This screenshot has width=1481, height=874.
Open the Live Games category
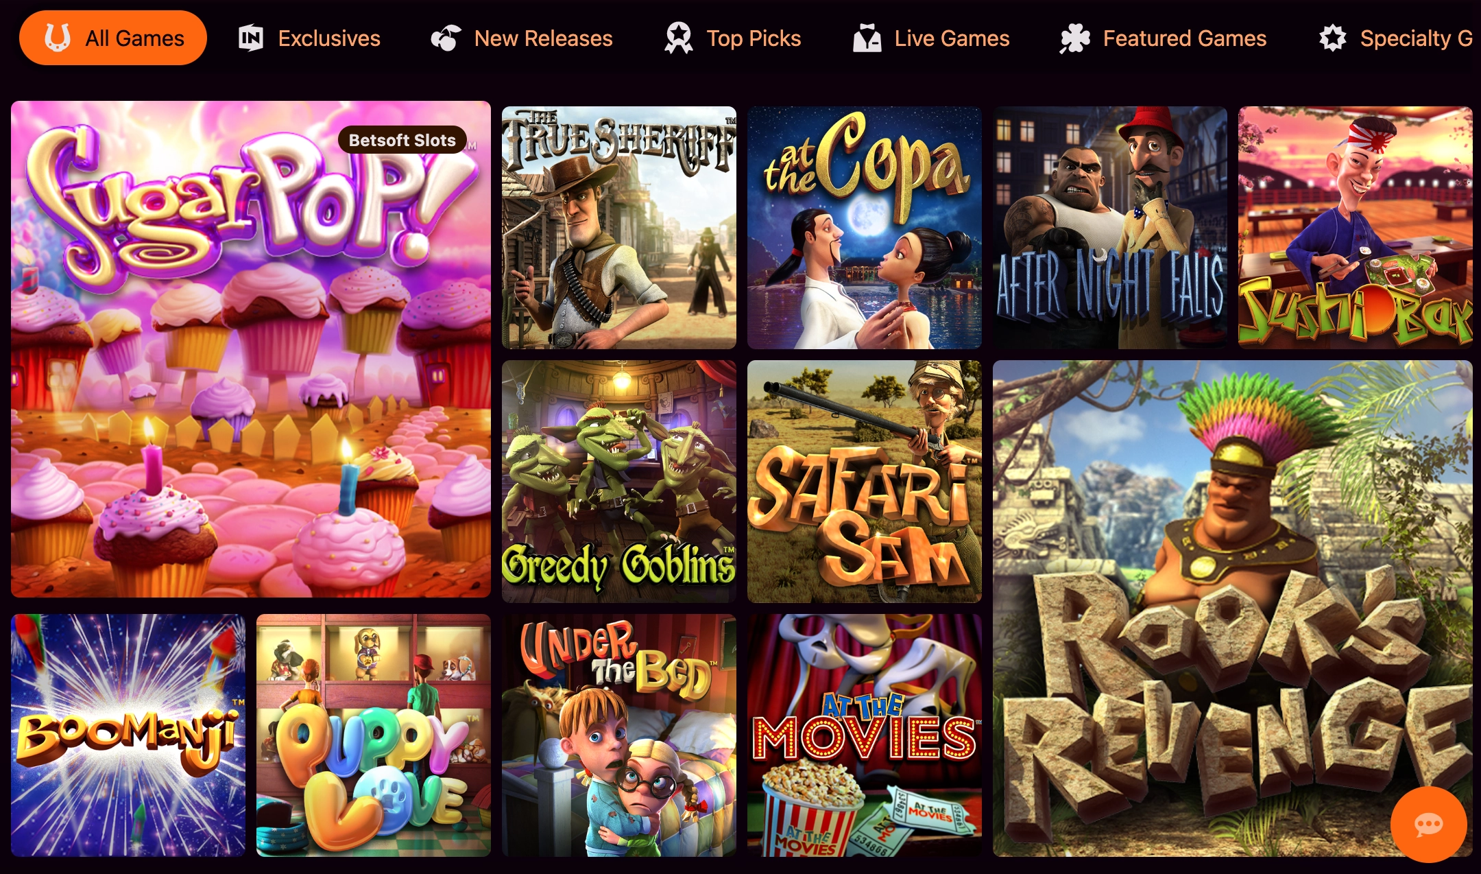pyautogui.click(x=931, y=38)
